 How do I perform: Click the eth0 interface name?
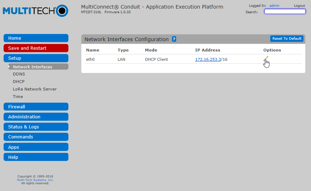tap(90, 59)
